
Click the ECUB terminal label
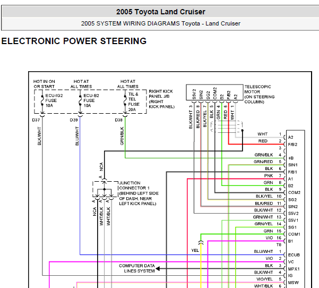(294, 255)
